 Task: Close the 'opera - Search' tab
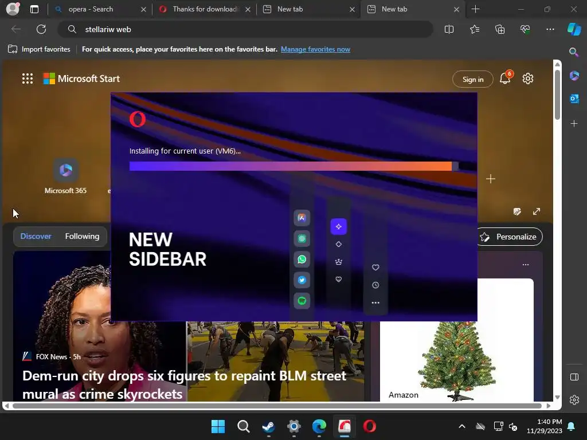point(143,9)
